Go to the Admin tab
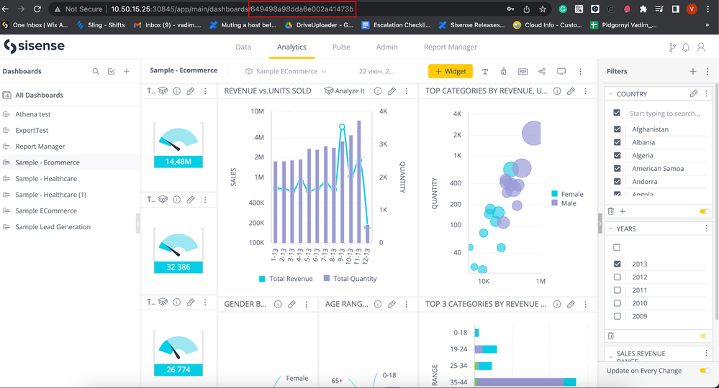Screen dimensions: 719x388 [x=386, y=47]
